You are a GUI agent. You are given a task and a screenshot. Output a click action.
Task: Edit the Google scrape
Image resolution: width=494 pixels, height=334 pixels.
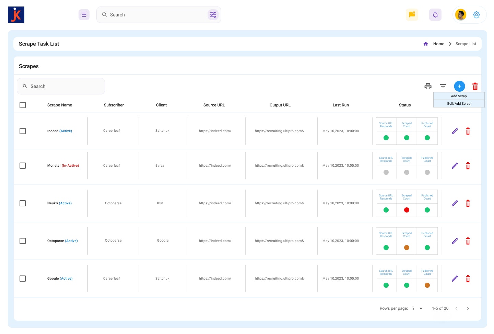tap(455, 279)
